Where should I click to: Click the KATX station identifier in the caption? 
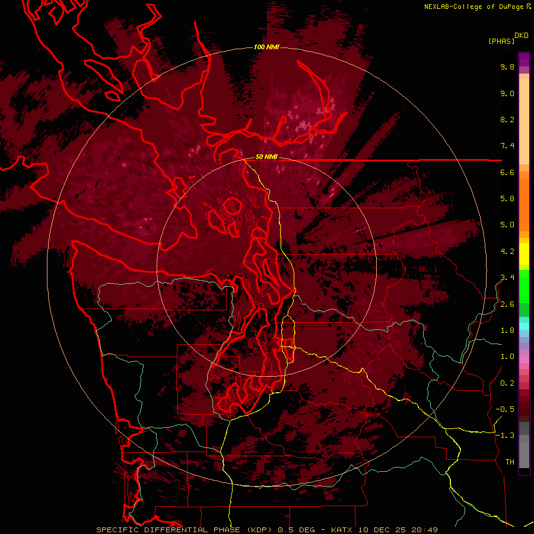coord(342,530)
